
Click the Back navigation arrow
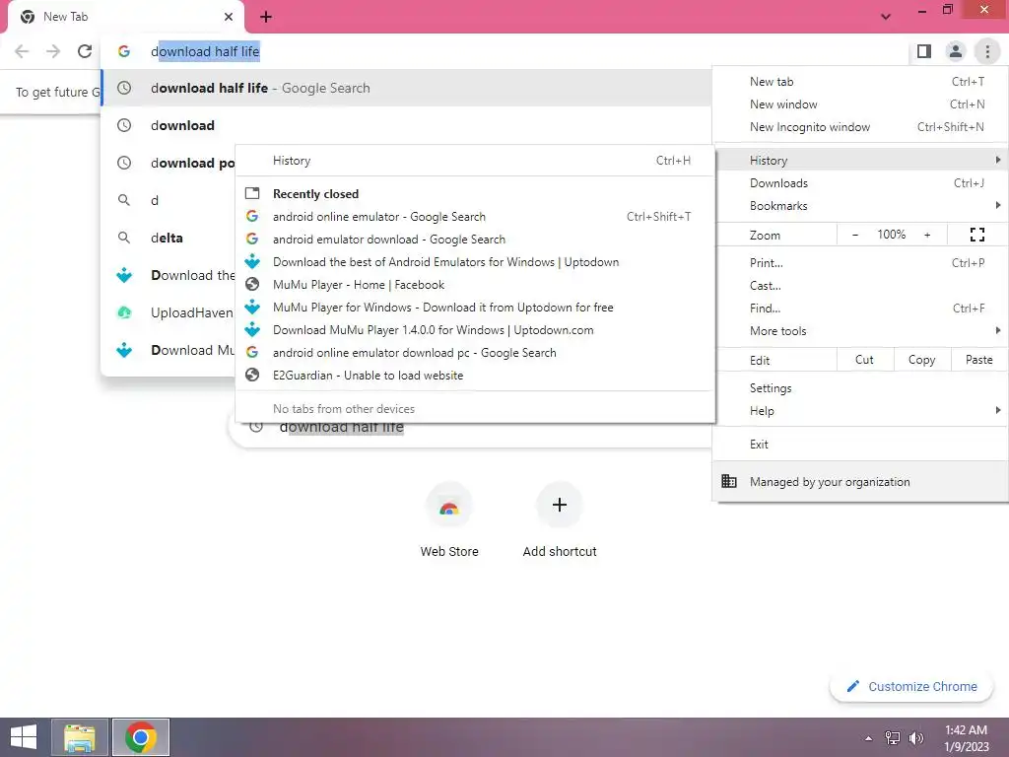[22, 51]
